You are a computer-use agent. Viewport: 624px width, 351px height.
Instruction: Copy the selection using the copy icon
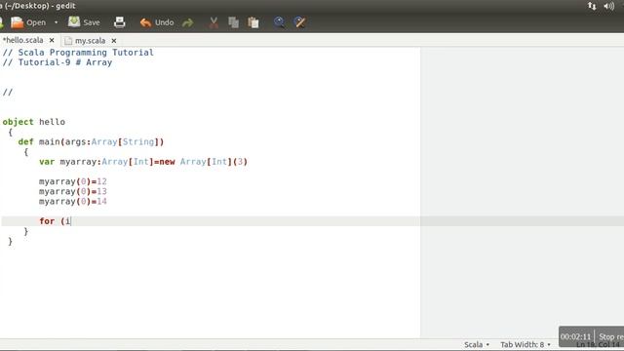[x=234, y=22]
